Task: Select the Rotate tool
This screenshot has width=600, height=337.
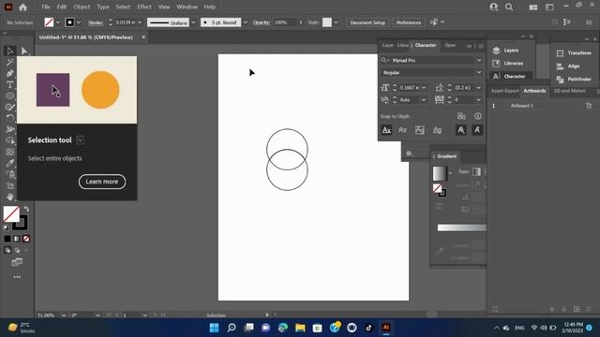Action: [10, 118]
